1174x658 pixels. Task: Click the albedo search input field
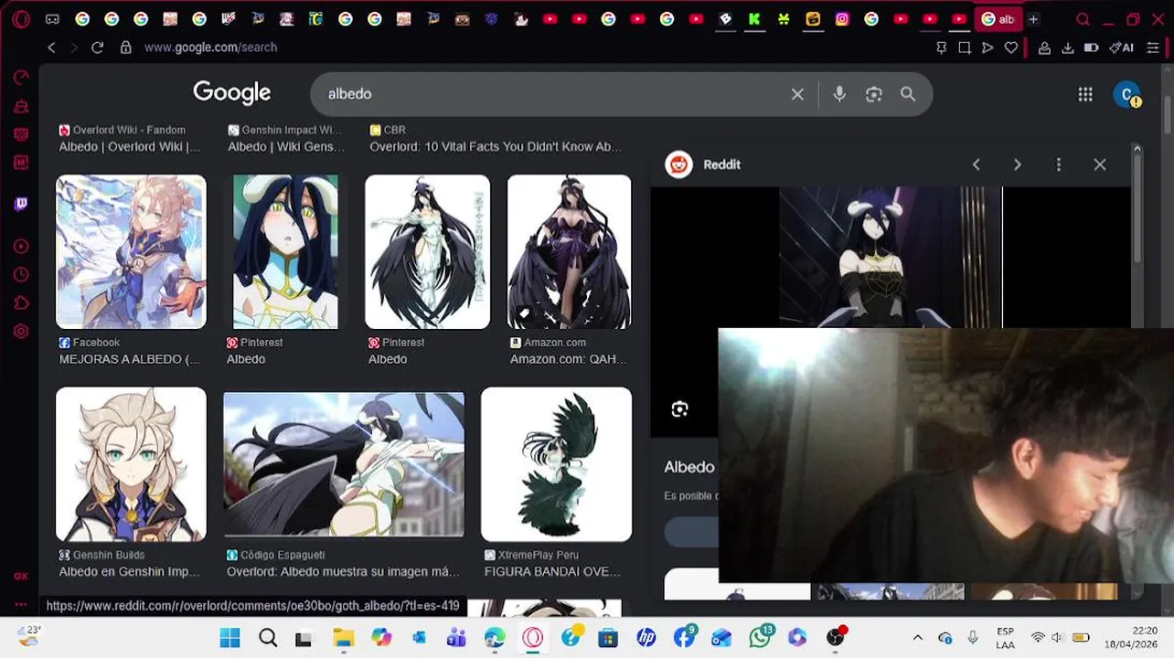point(553,94)
